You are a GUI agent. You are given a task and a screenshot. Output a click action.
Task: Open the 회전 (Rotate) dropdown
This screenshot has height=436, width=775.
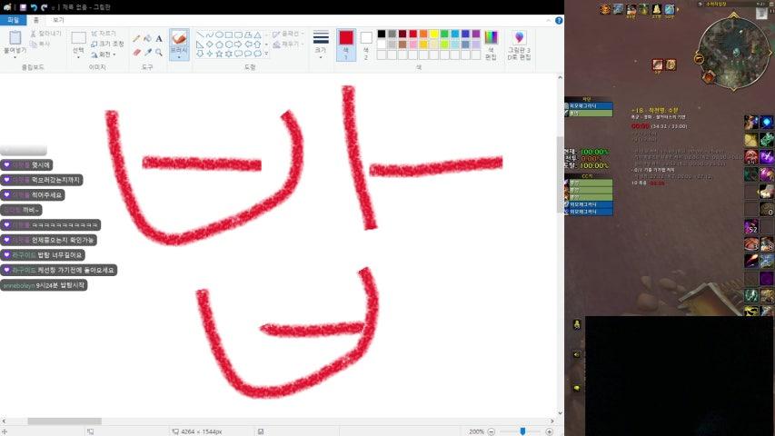104,54
